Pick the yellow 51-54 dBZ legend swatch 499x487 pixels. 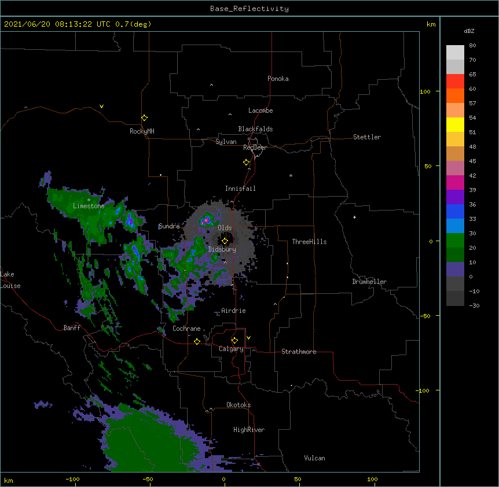pos(455,124)
